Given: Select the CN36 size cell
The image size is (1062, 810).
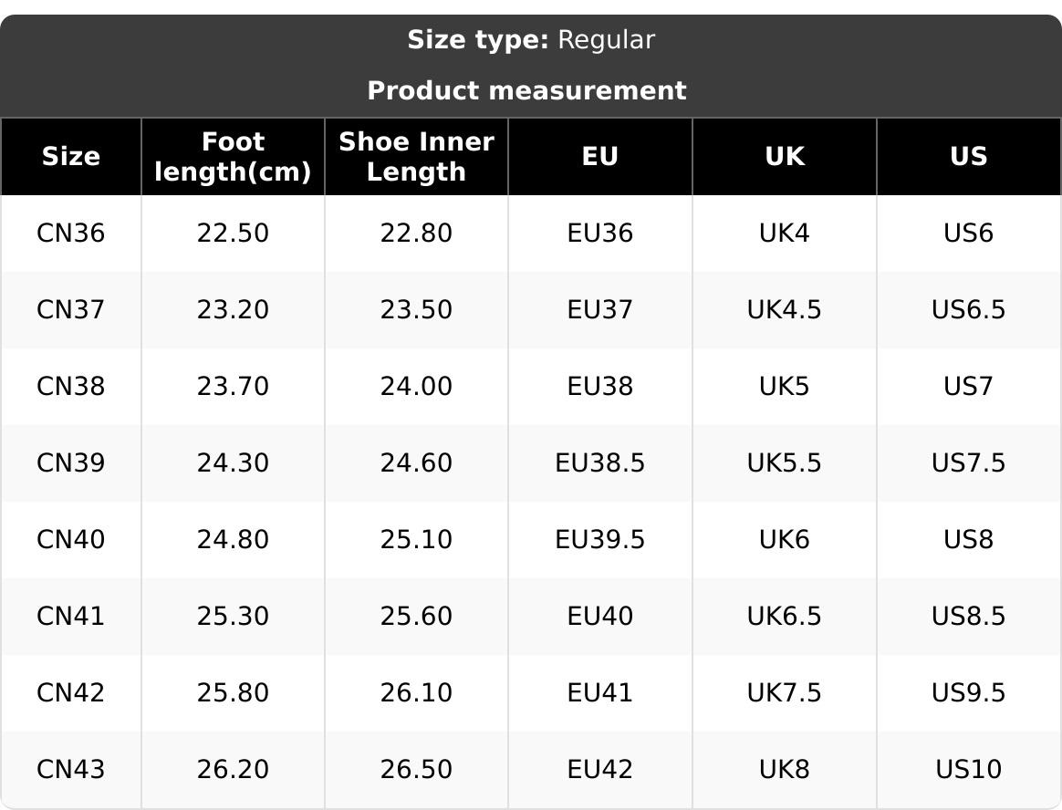Looking at the screenshot, I should 71,234.
